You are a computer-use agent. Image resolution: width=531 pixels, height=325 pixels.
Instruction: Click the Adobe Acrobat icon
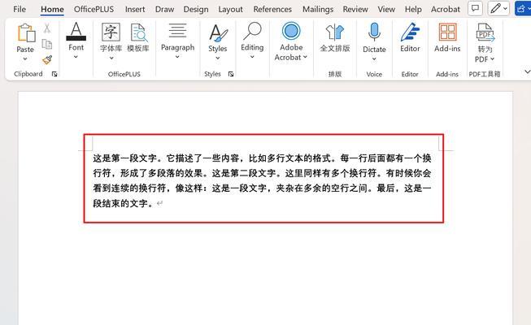point(291,31)
